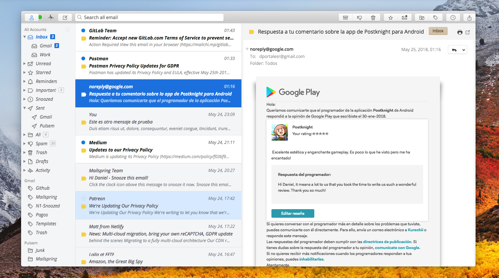Compose a new message with pencil icon
Screen dimensions: 499x278
pos(65,17)
